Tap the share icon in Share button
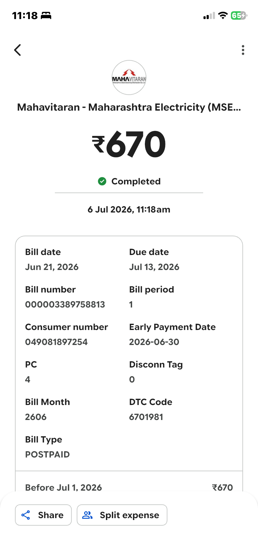The width and height of the screenshot is (258, 560). [x=26, y=515]
